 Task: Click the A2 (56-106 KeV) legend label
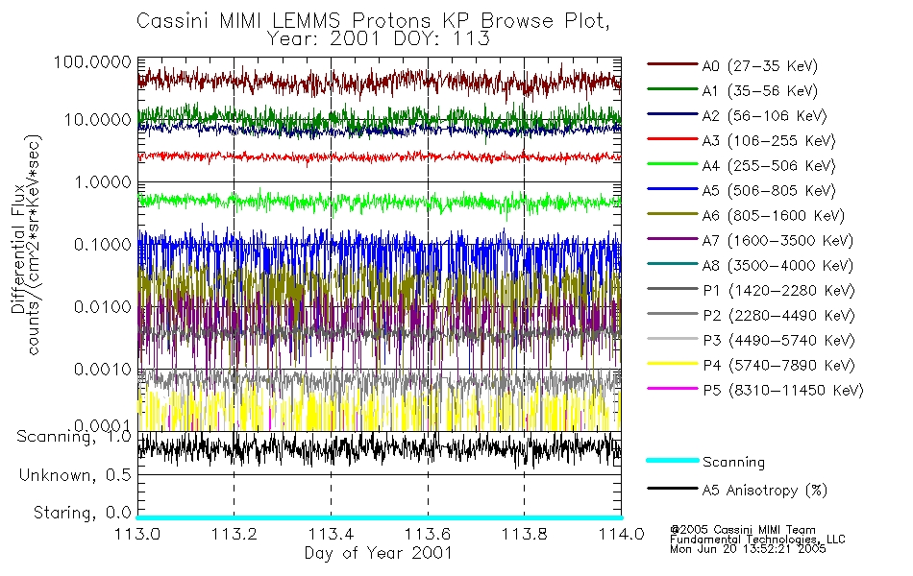(x=764, y=116)
